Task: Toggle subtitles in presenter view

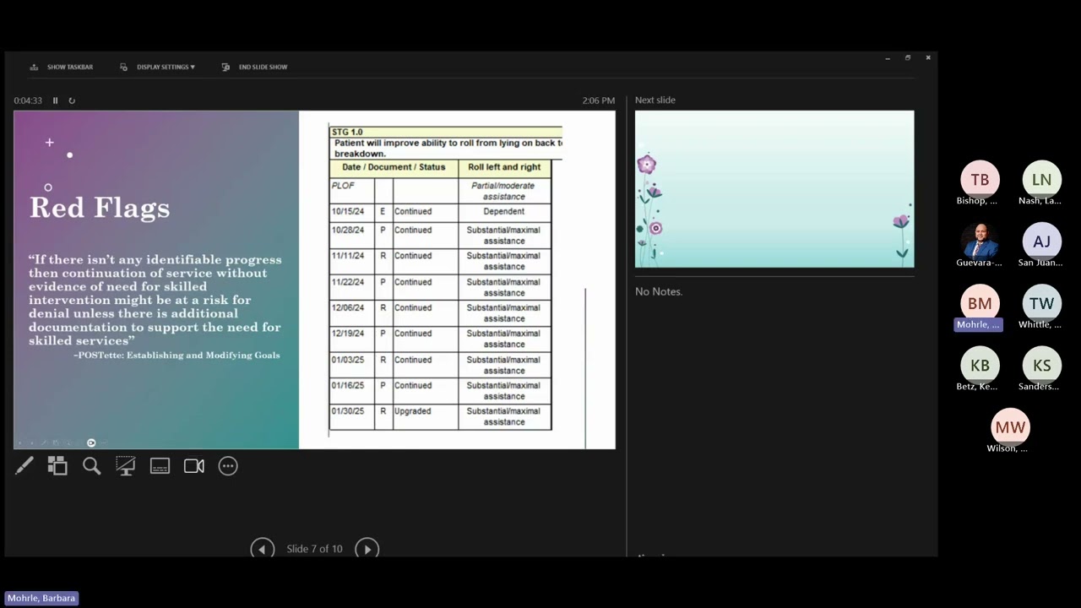Action: [x=160, y=465]
